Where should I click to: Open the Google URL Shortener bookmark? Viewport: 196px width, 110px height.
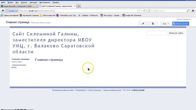click(132, 15)
